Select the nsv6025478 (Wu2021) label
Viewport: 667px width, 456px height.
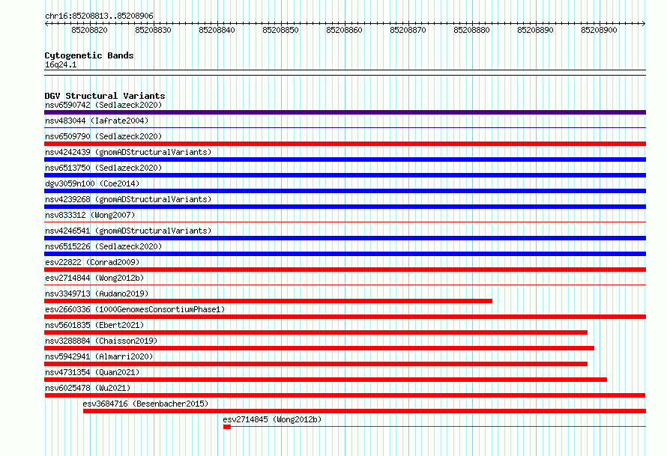(88, 388)
